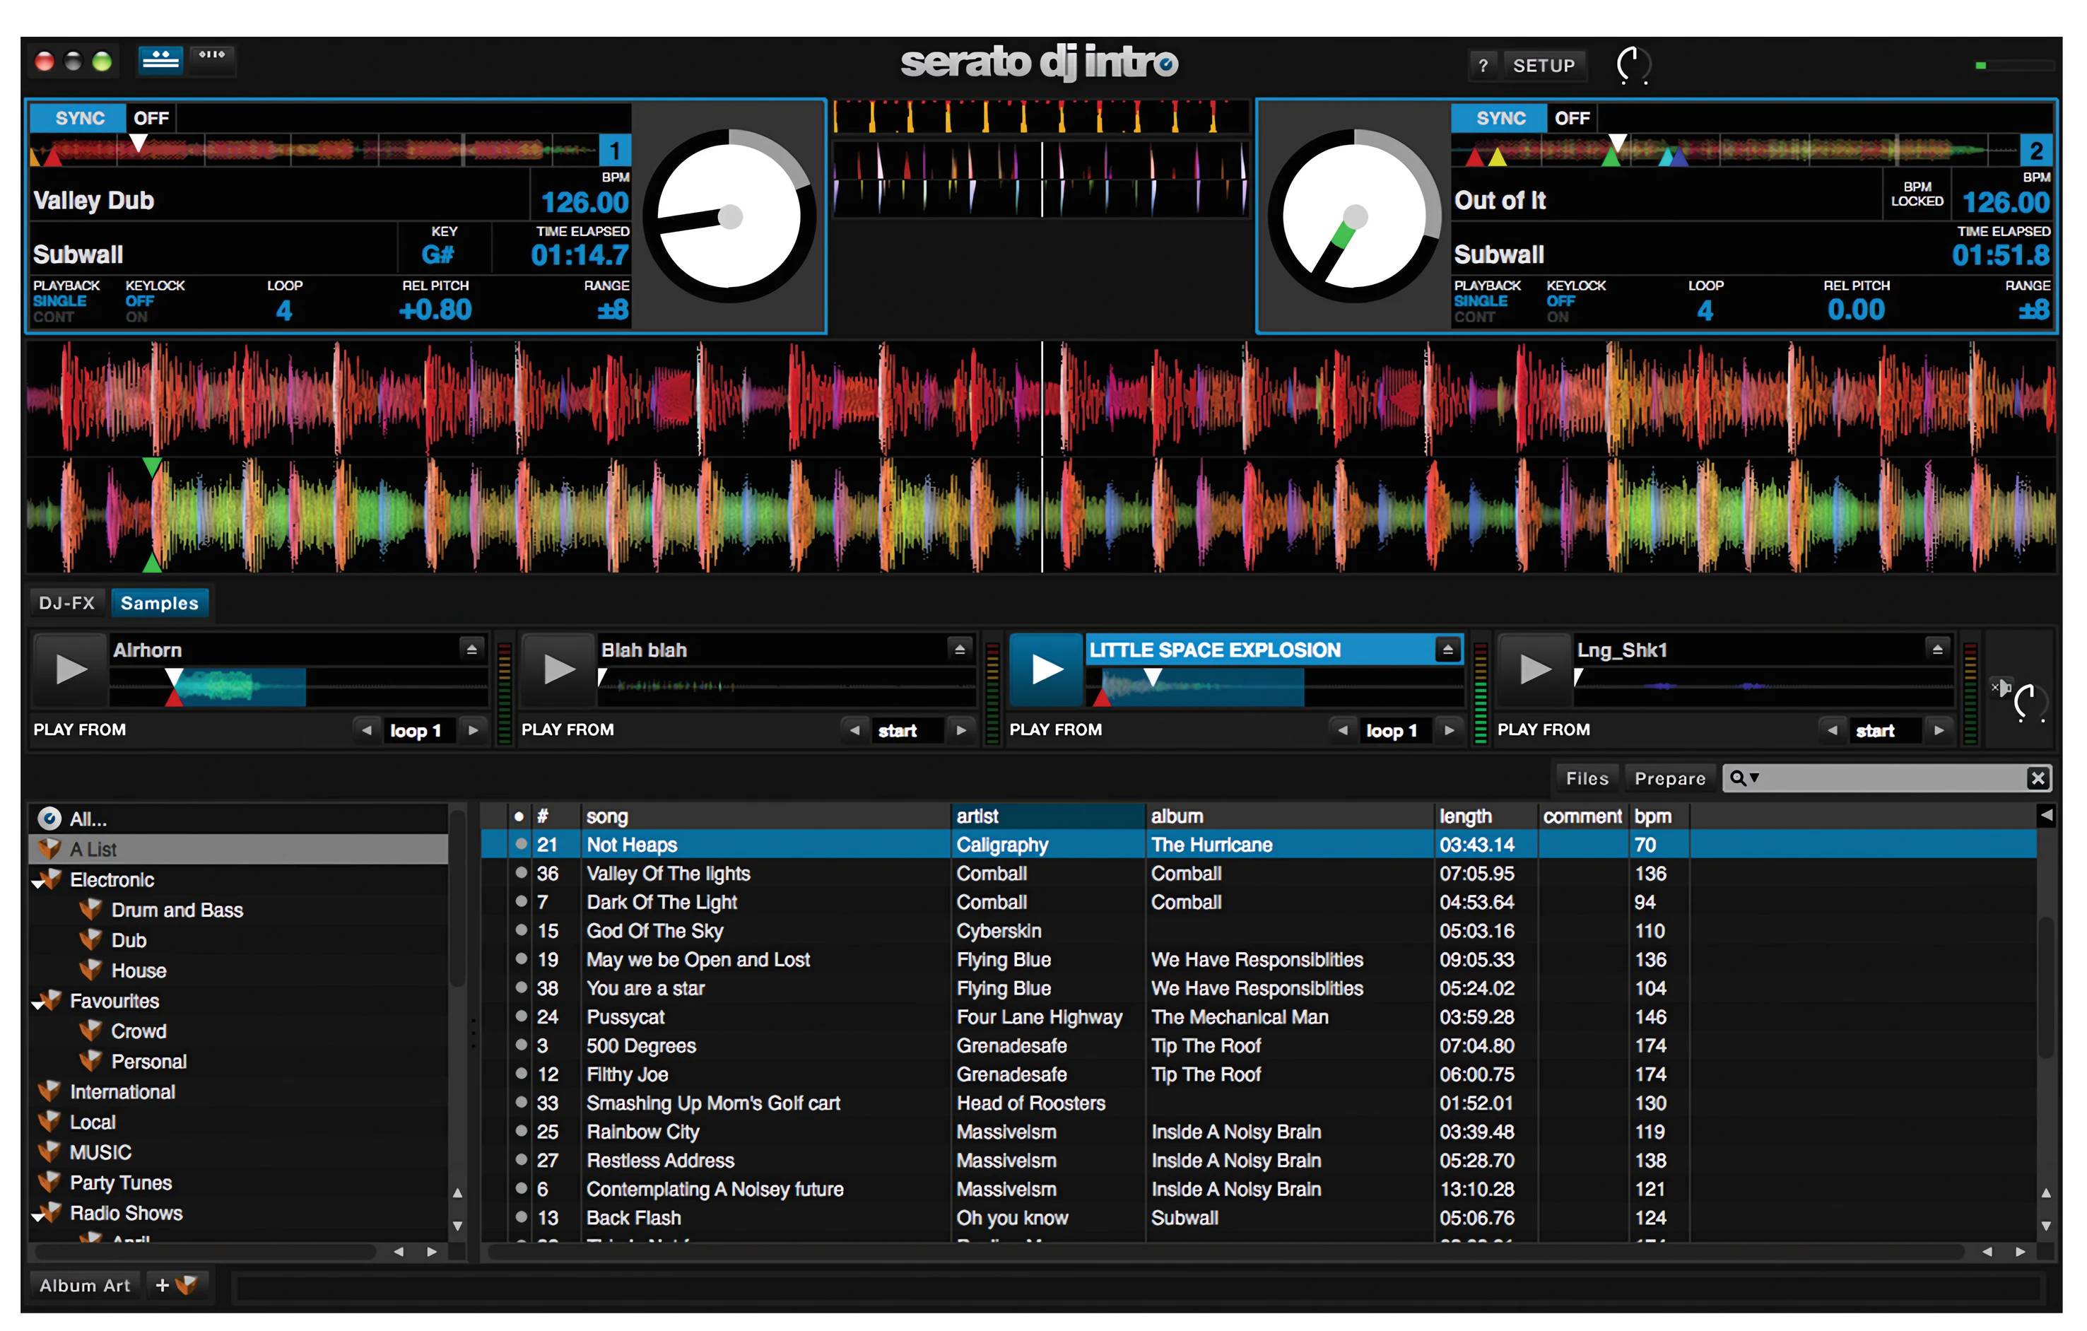2087x1331 pixels.
Task: Collapse the Radio Shows crate
Action: 39,1217
